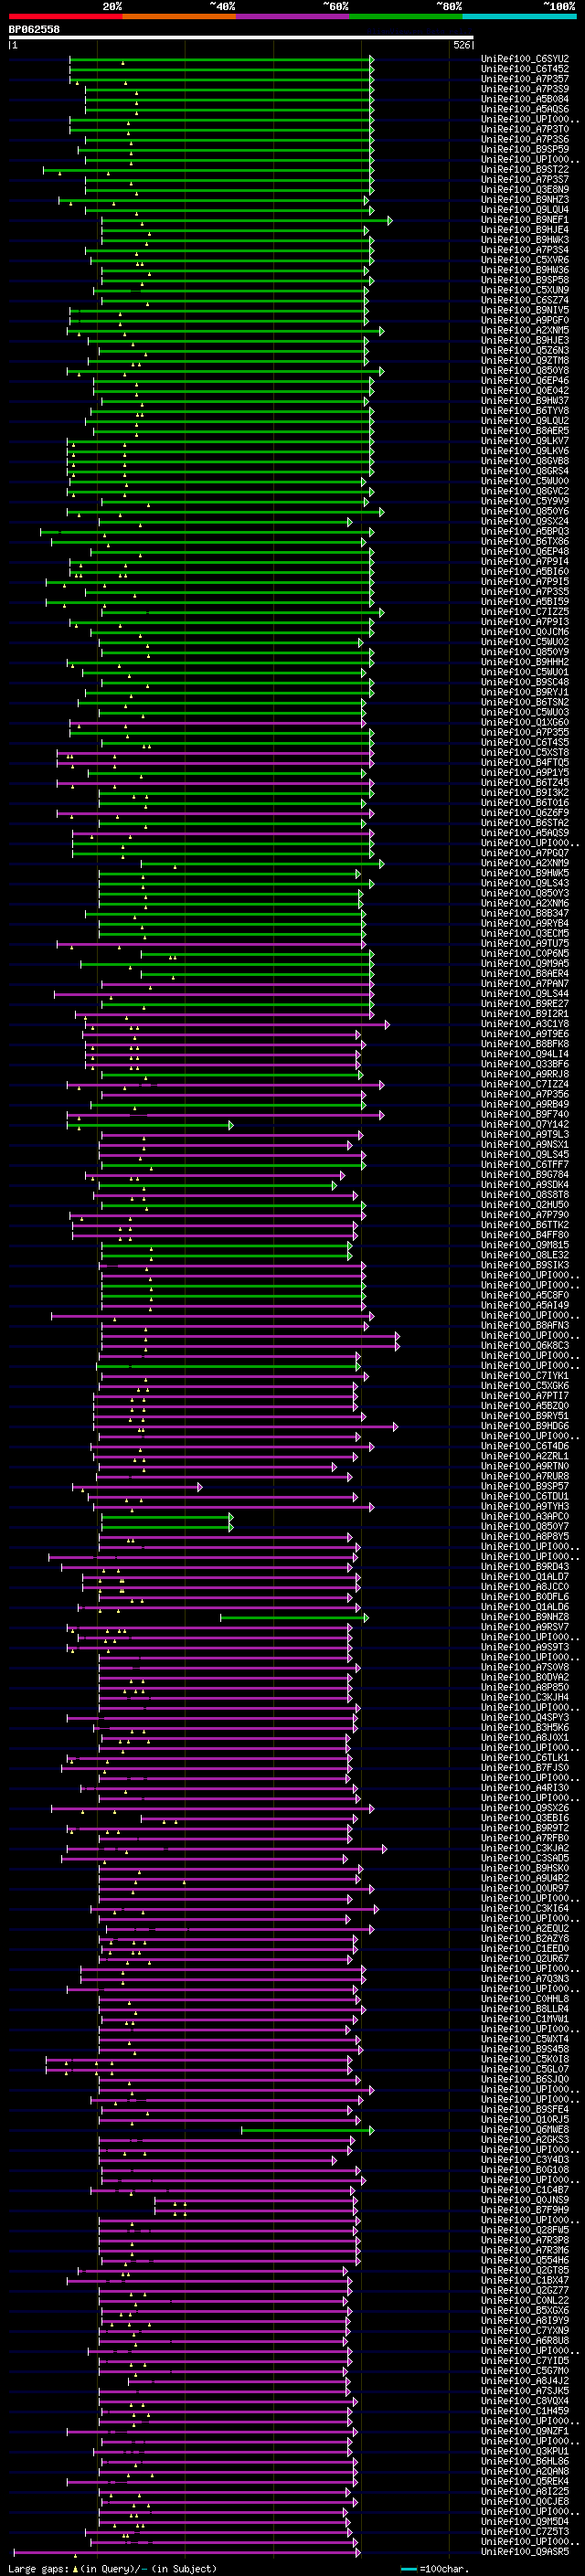Screen dimensions: 585x2576
Task: Select the UniRef100_C5XVR6 label
Action: (x=525, y=260)
